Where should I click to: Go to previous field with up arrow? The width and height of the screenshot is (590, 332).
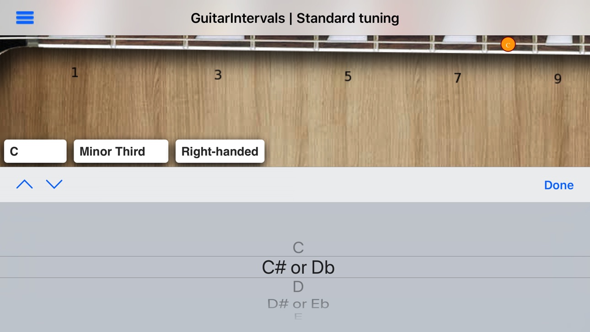click(x=25, y=184)
